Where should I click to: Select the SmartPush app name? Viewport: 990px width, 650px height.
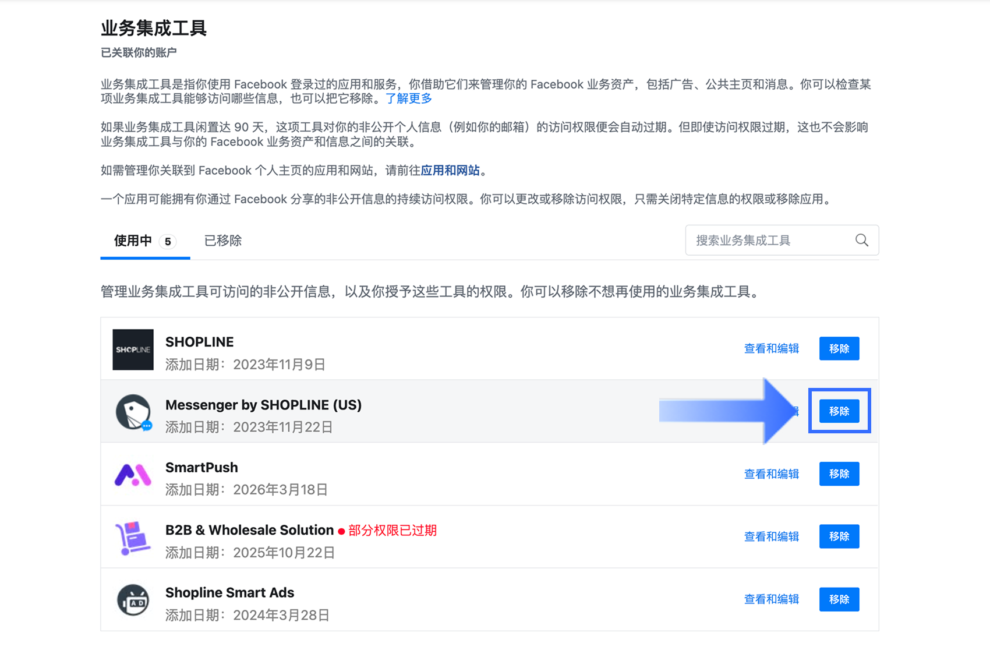201,468
